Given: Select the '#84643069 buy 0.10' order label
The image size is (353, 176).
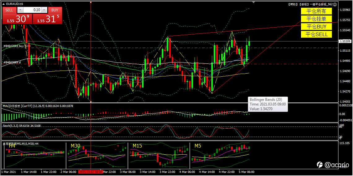Looking at the screenshot, I should tap(17, 46).
